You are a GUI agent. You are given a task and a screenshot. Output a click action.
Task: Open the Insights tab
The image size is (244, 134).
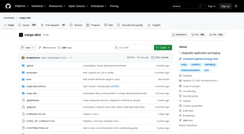coord(154,25)
